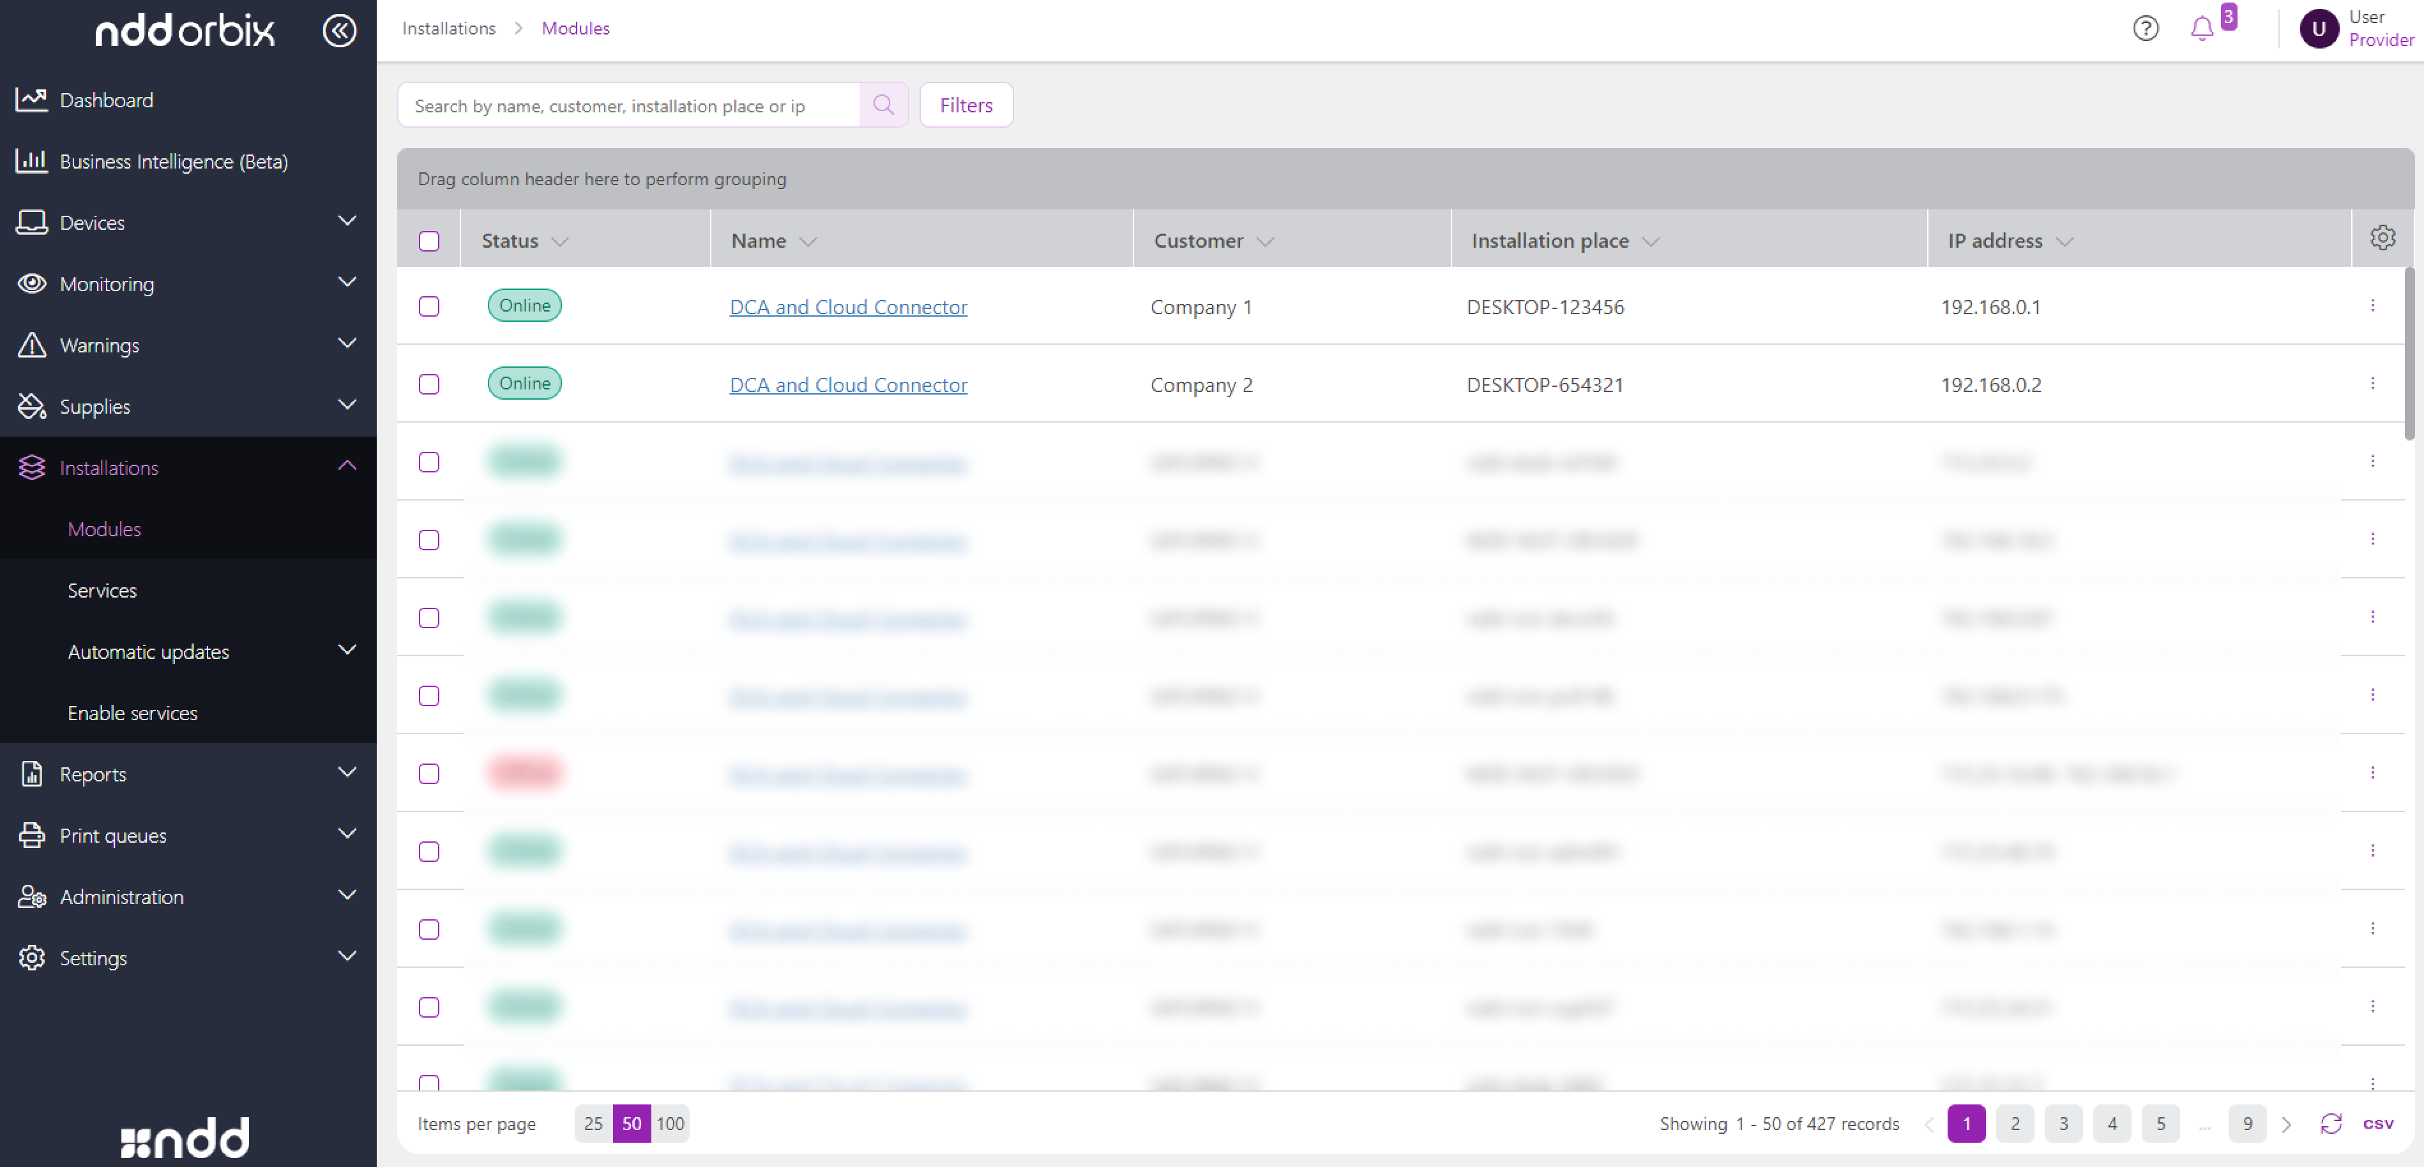The width and height of the screenshot is (2424, 1167).
Task: Click the Reports document icon
Action: 32,774
